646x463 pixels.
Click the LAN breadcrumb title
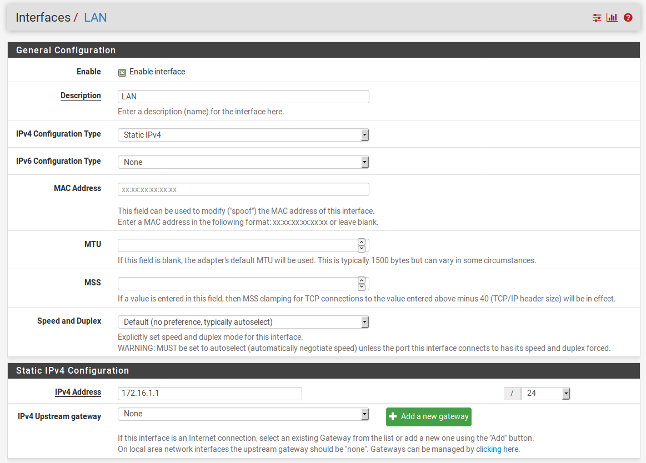point(95,17)
